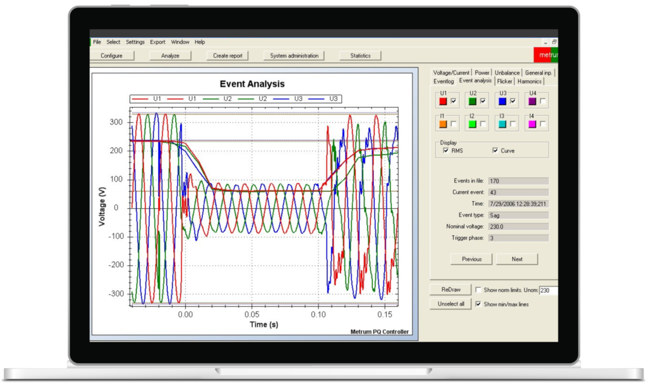Click the Create report button
This screenshot has height=384, width=647.
tap(227, 56)
